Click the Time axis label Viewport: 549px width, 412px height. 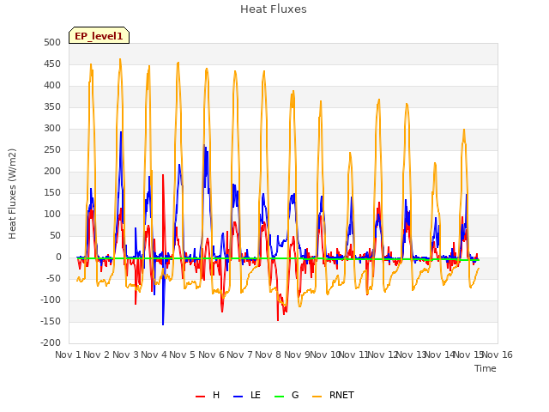coord(486,368)
